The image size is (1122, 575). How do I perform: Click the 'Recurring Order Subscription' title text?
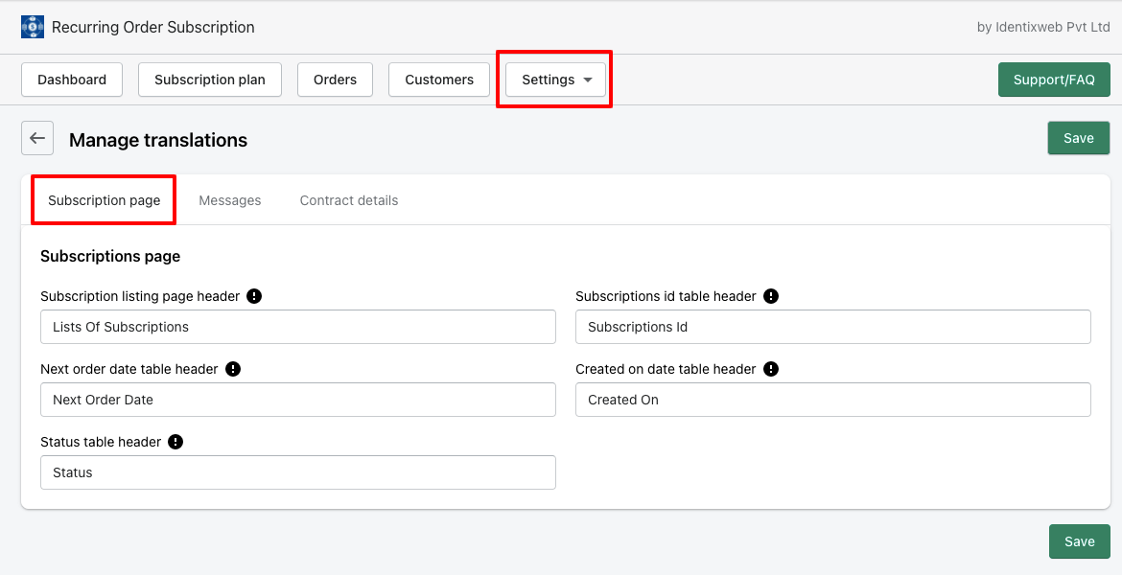tap(153, 27)
